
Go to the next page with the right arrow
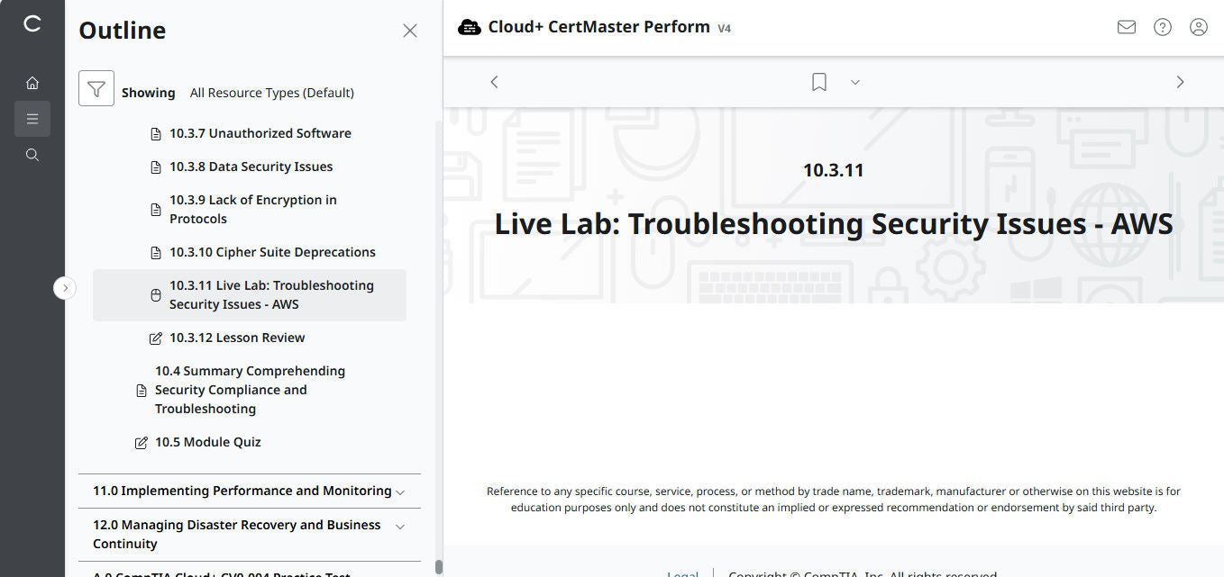pyautogui.click(x=1180, y=81)
